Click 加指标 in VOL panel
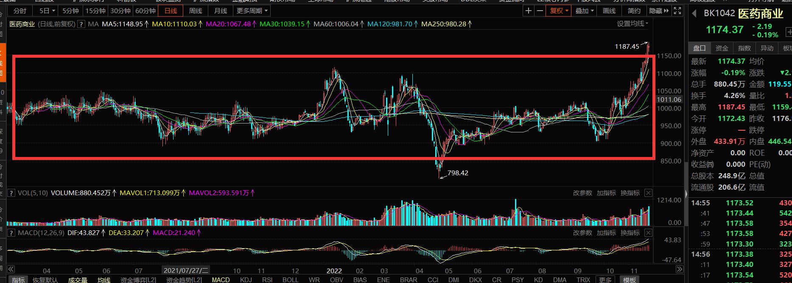 click(x=606, y=193)
